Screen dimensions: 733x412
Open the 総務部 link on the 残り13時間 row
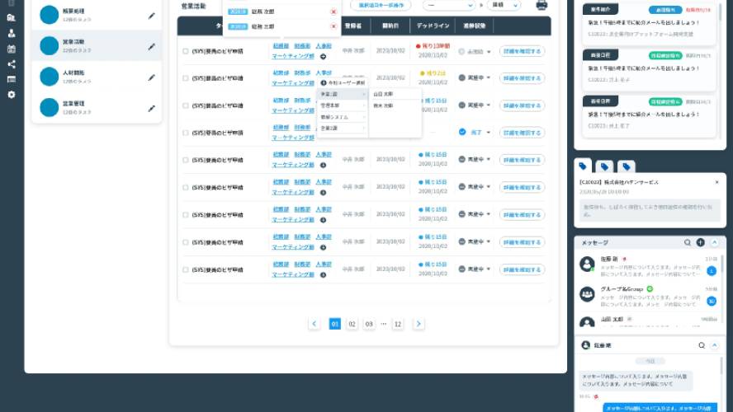point(281,46)
